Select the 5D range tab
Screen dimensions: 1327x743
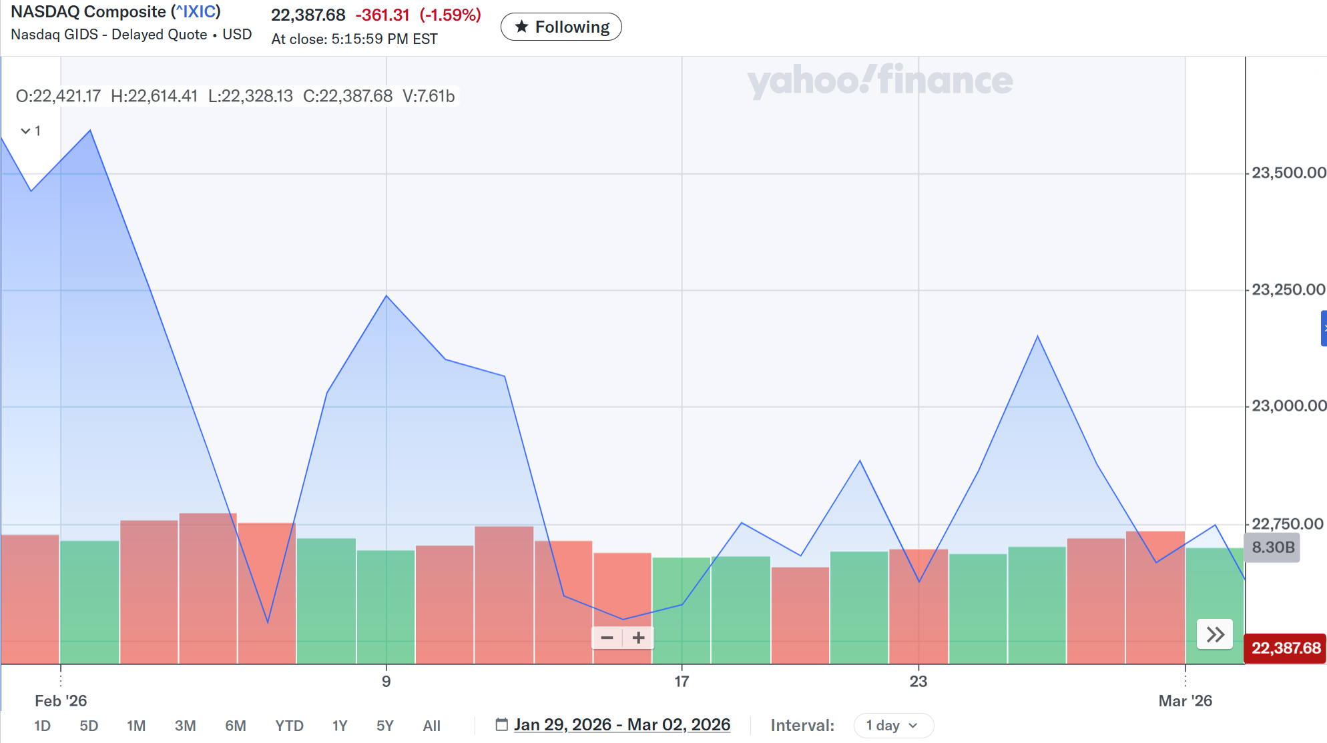click(89, 726)
